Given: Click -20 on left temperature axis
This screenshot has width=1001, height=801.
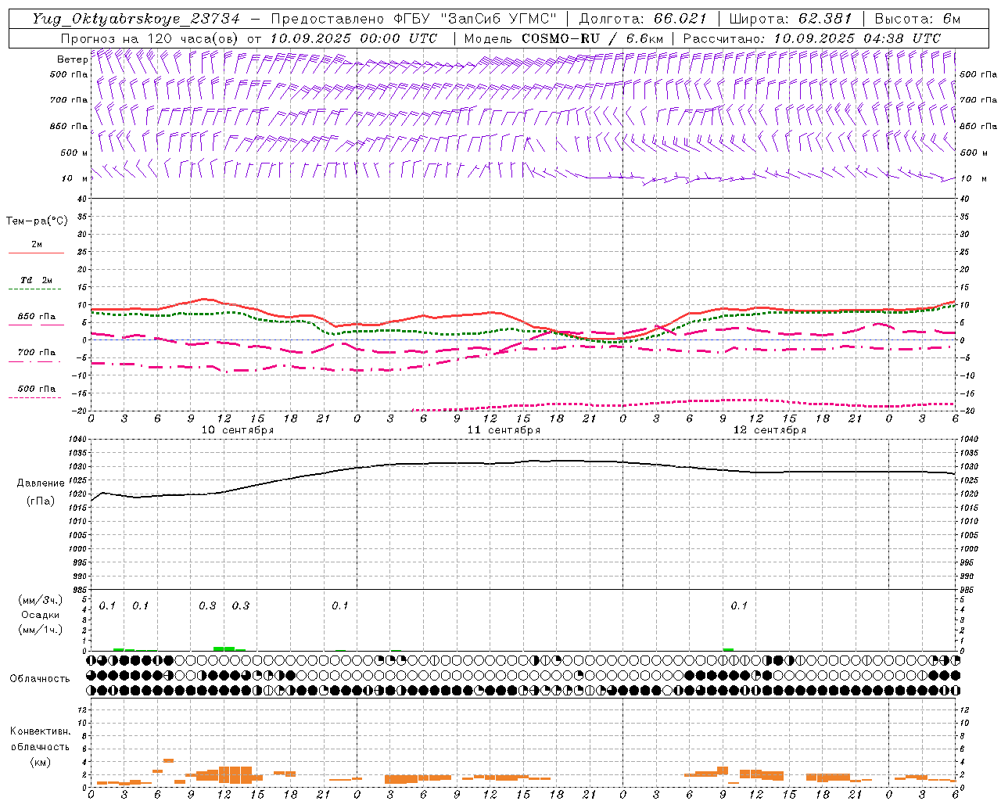Looking at the screenshot, I should pyautogui.click(x=80, y=411).
